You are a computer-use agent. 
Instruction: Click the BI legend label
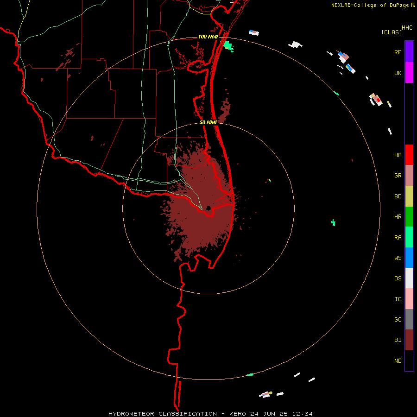pyautogui.click(x=398, y=340)
